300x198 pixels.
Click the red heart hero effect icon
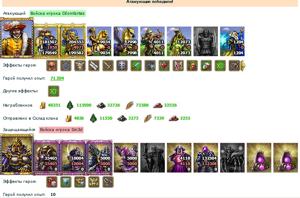(164, 66)
